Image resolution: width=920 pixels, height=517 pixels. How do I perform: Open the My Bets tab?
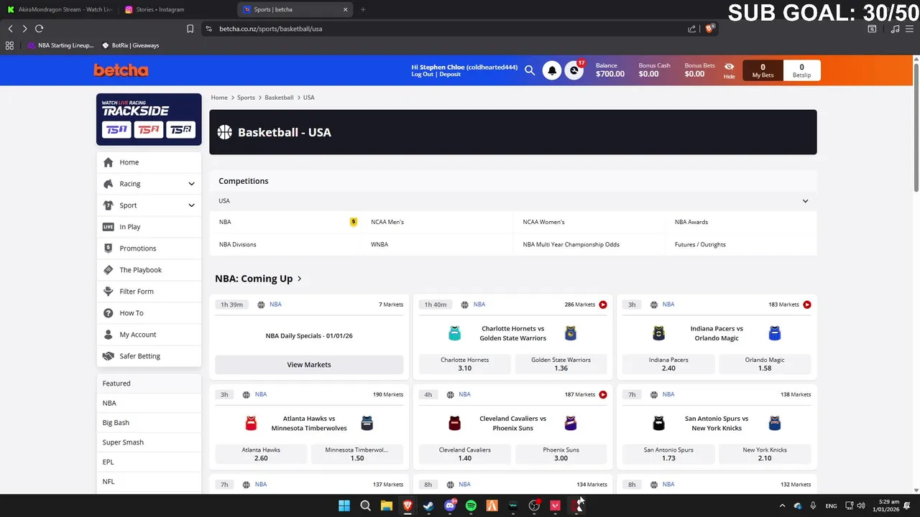coord(763,70)
